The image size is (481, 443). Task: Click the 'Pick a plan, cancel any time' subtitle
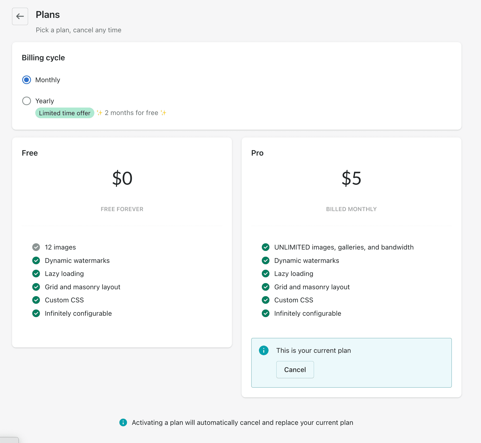(x=79, y=30)
